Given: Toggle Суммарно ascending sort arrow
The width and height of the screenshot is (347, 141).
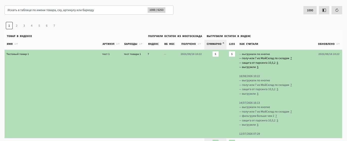Looking at the screenshot, I should click(223, 43).
